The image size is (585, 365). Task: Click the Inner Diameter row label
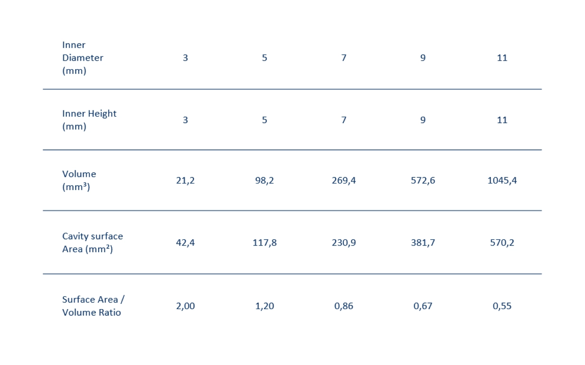[83, 58]
